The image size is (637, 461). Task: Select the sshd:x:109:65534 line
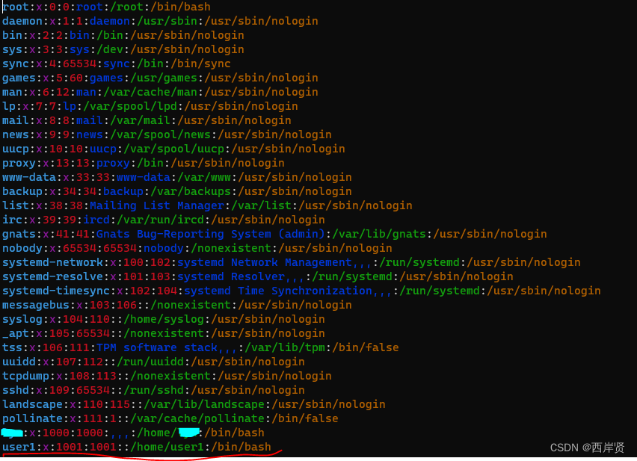tap(153, 390)
